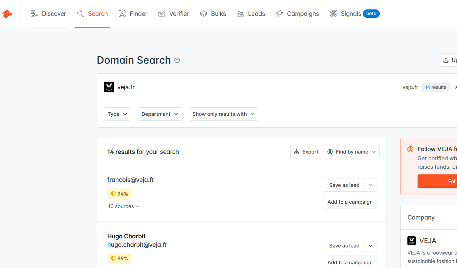This screenshot has width=457, height=268.
Task: Expand the 10 sources list
Action: [124, 206]
